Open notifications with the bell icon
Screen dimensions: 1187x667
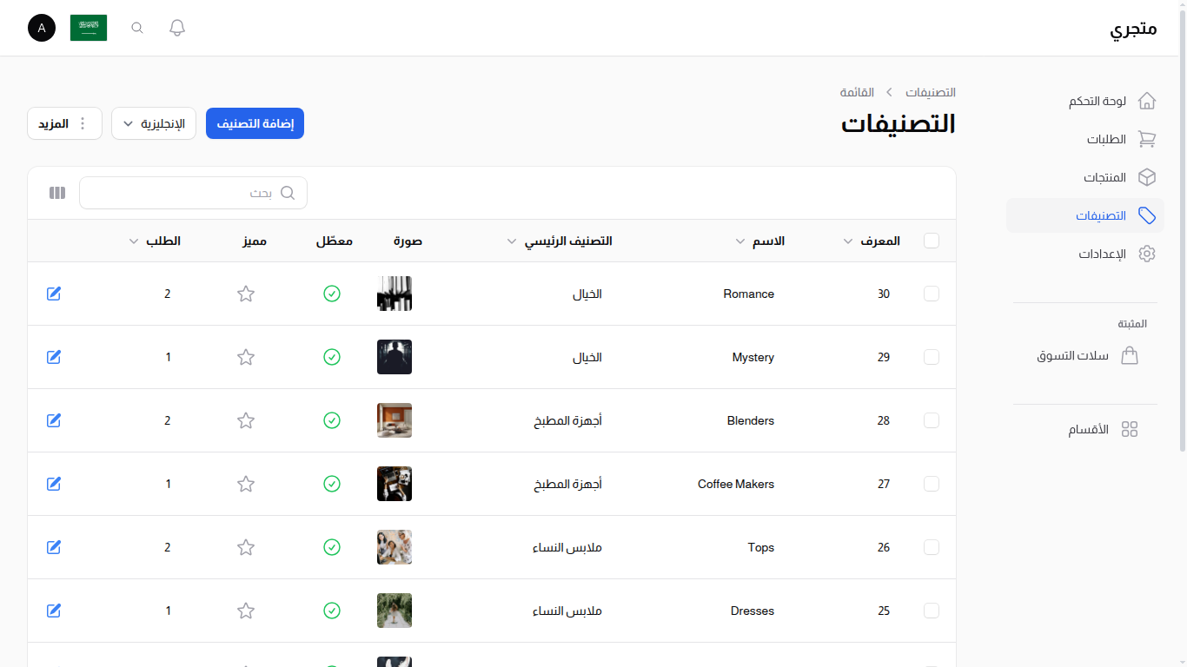176,27
